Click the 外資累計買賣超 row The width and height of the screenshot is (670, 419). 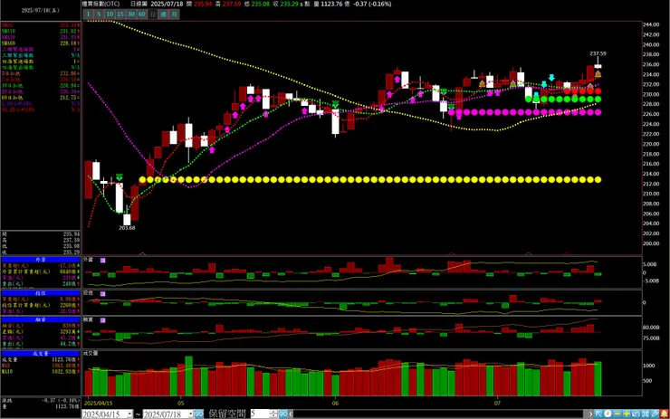(x=41, y=271)
